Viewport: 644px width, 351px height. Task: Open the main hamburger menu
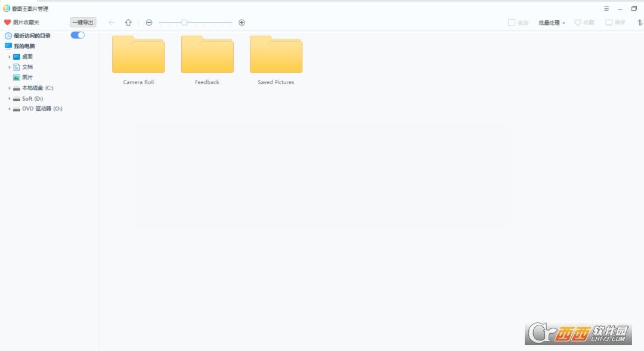[606, 8]
